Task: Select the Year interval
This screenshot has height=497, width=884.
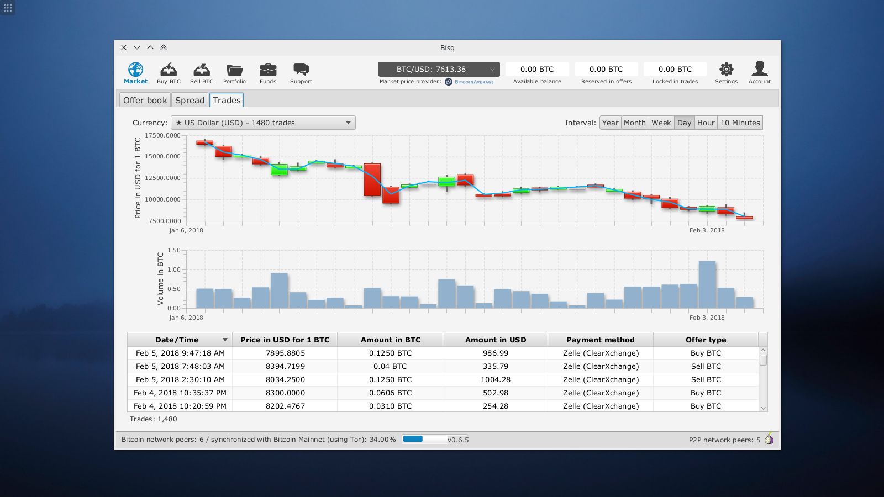Action: 611,123
